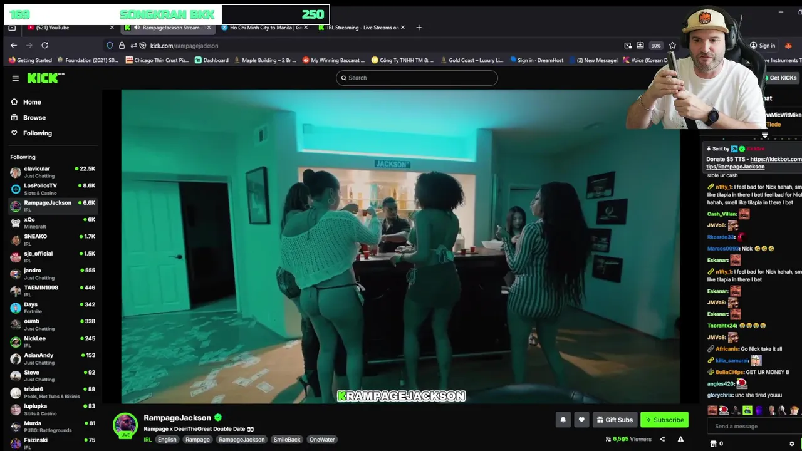Screen dimensions: 802x451
Task: Click the SmileBack stream tag
Action: tap(287, 440)
